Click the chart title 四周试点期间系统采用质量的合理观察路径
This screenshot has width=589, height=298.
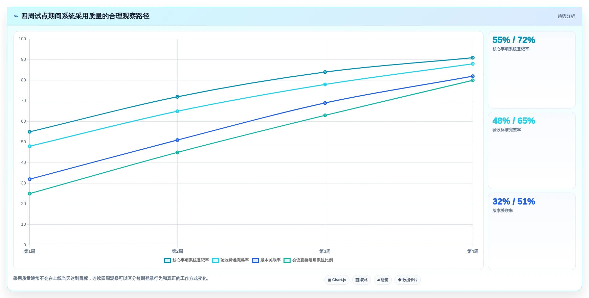point(85,16)
